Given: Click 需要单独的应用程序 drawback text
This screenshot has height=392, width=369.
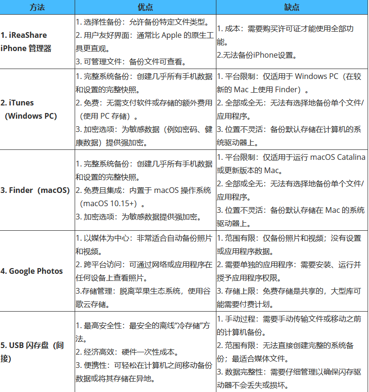Looking at the screenshot, I should point(289,271).
